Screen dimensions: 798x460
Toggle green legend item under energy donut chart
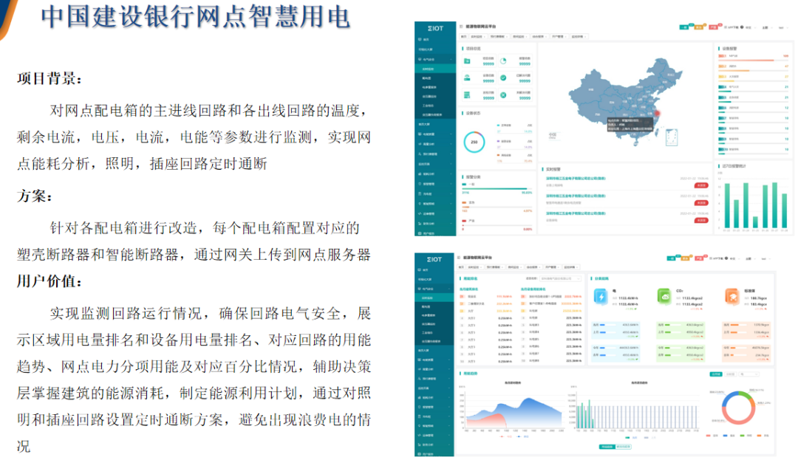tap(746, 436)
